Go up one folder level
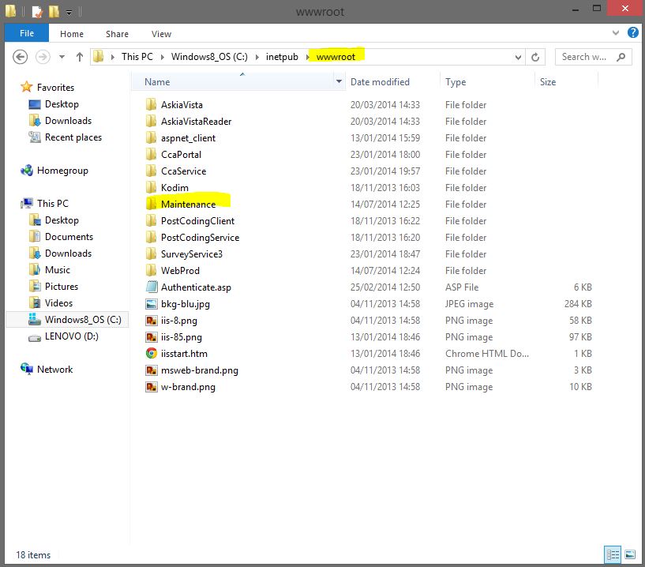Image resolution: width=645 pixels, height=567 pixels. pyautogui.click(x=80, y=57)
